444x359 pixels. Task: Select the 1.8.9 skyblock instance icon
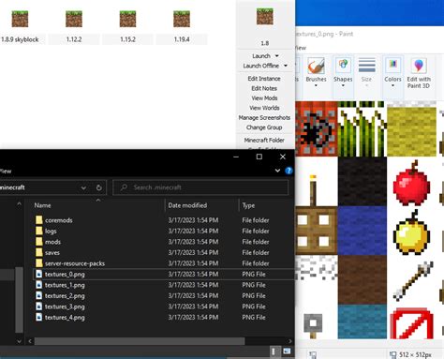pyautogui.click(x=20, y=19)
